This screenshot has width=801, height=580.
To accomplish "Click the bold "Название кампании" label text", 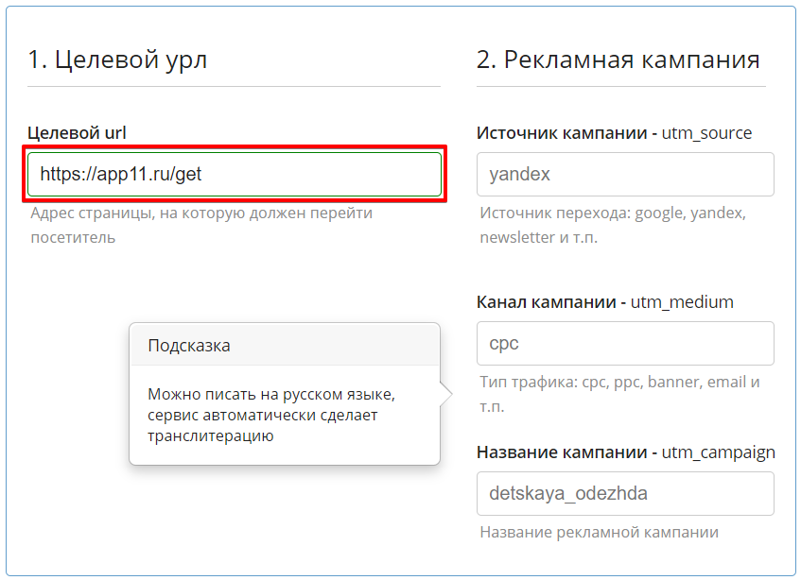I will click(x=562, y=452).
